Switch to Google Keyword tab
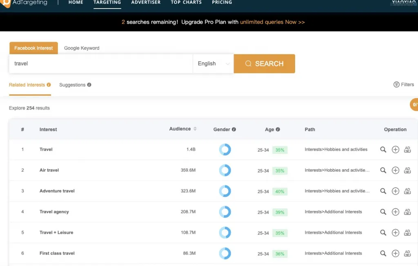 click(x=82, y=48)
